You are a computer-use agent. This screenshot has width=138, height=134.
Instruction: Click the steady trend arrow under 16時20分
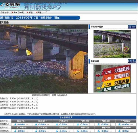tap(27, 125)
